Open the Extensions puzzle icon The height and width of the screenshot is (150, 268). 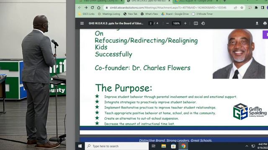256,7
